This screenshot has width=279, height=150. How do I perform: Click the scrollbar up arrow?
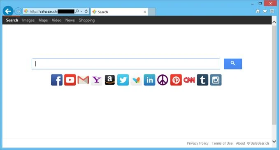click(274, 22)
